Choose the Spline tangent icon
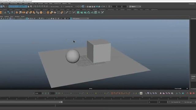Image resolution: width=196 pixels, height=110 pixels. click(114, 93)
